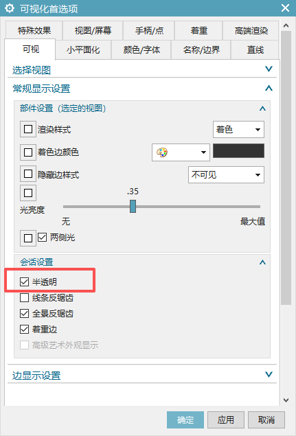
Task: Click the dark shaded edge color swatch
Action: (239, 150)
